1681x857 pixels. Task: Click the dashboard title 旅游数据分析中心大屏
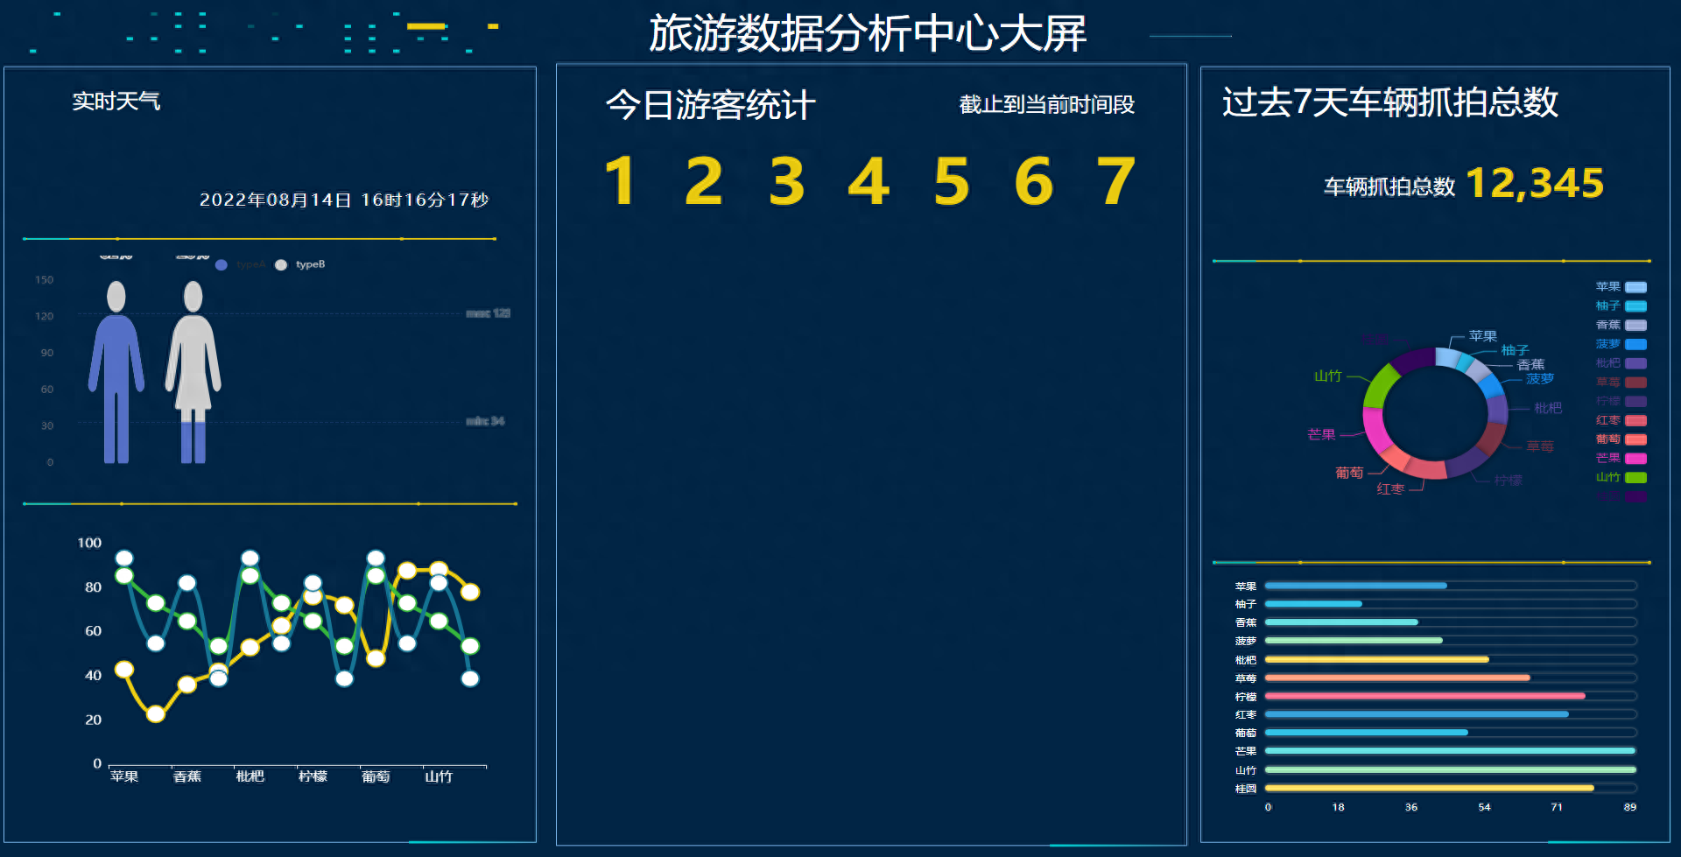coord(866,31)
